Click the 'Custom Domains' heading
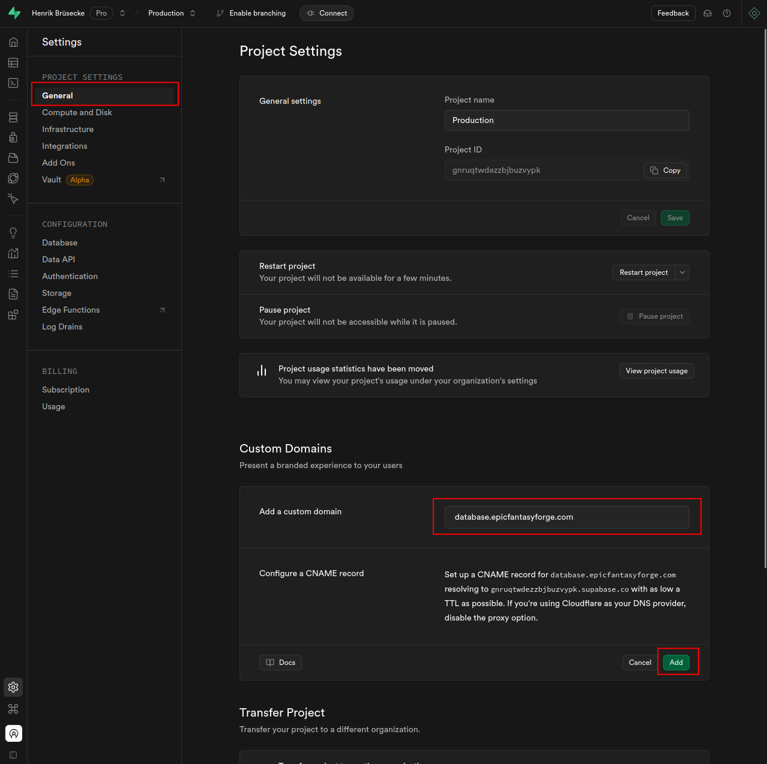The height and width of the screenshot is (764, 767). click(x=286, y=448)
